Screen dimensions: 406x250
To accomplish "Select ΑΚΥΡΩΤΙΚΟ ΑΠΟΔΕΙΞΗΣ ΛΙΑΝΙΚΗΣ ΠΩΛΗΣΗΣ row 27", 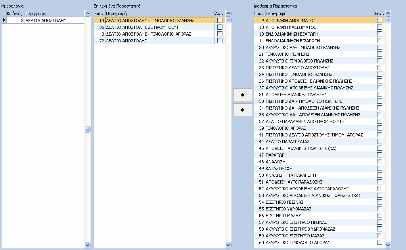I will [319, 87].
